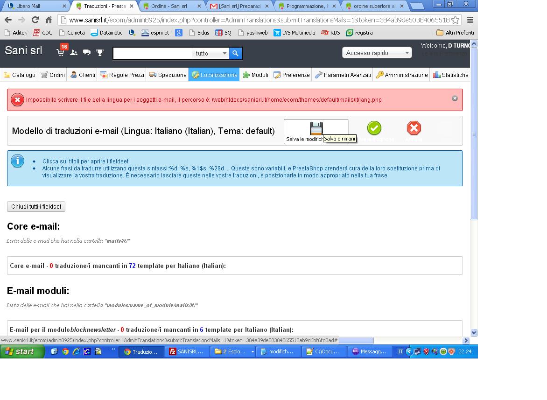547x400 pixels.
Task: Open the 'registra' bookmark
Action: point(359,32)
